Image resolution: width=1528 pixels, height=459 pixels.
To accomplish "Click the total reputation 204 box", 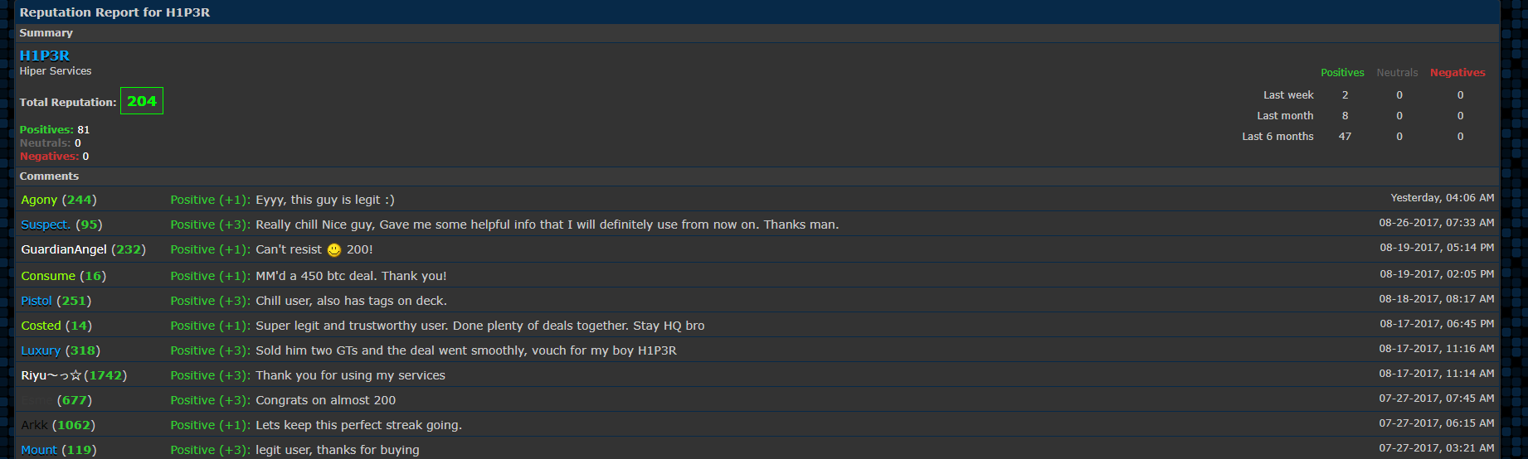I will [x=142, y=101].
